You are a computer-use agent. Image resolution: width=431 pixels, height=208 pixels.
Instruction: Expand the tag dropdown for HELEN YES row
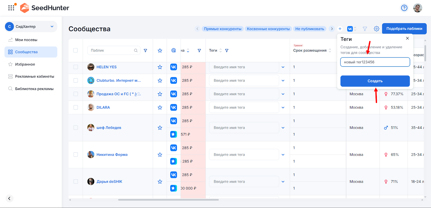pos(283,67)
